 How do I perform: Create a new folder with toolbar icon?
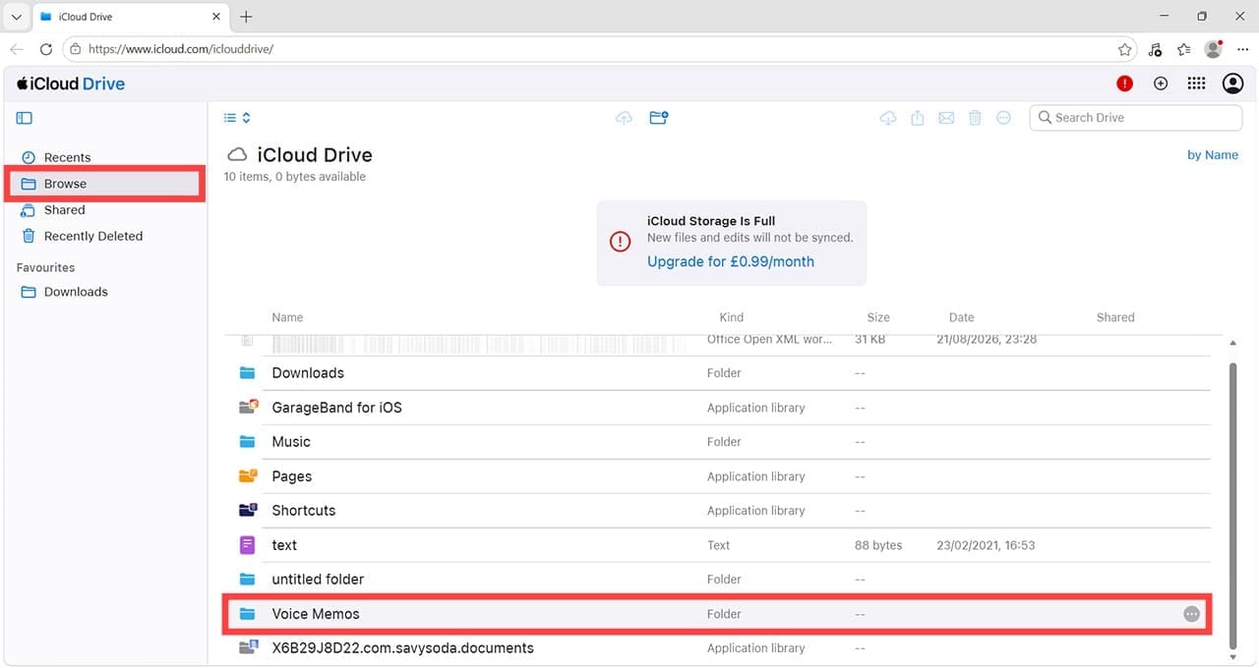point(659,118)
